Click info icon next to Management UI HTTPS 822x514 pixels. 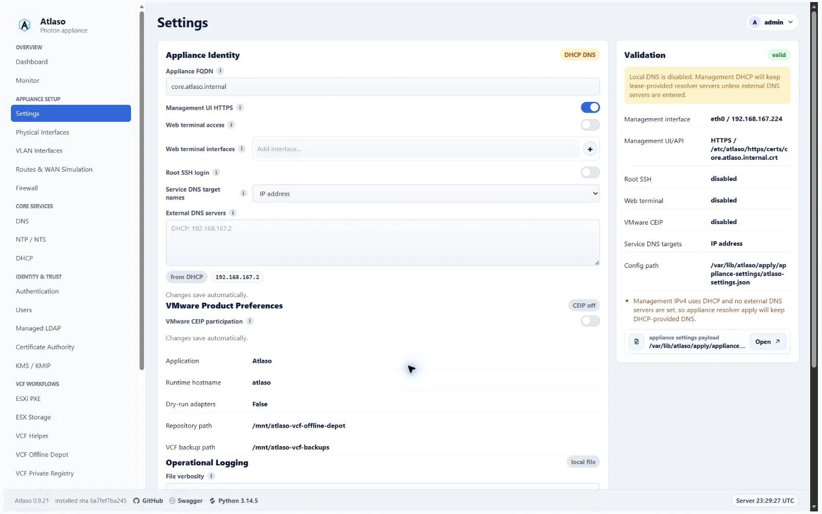click(240, 107)
